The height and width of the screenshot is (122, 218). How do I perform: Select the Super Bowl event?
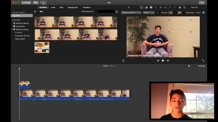click(x=20, y=39)
